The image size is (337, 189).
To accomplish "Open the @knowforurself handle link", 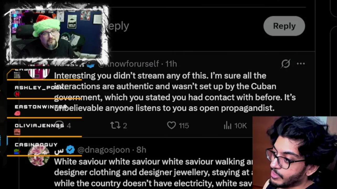I will (128, 64).
